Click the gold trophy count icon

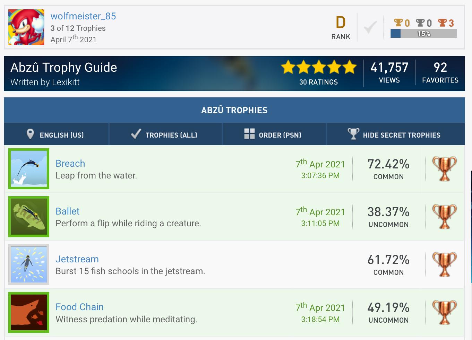pos(398,23)
